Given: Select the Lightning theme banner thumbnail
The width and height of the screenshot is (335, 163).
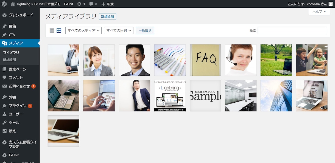Looking at the screenshot, I should tap(170, 95).
